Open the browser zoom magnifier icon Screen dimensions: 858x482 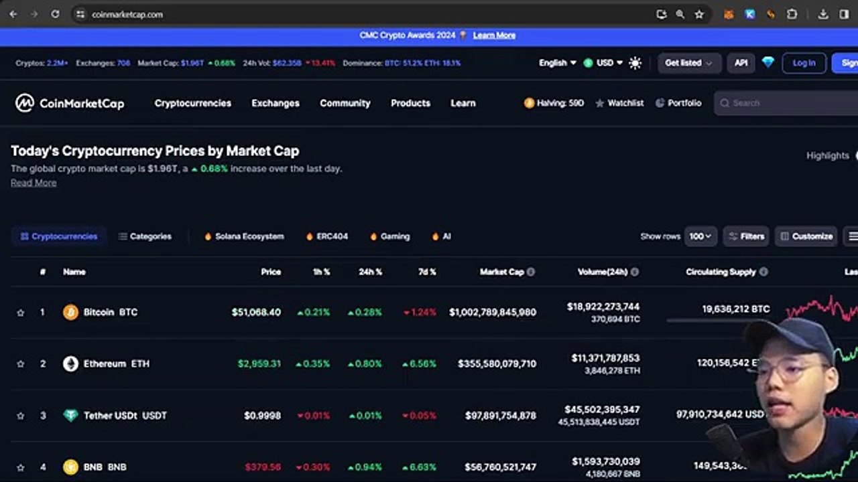680,14
